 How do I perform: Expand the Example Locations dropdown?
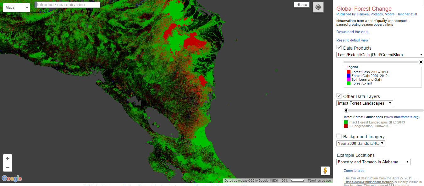coord(373,162)
